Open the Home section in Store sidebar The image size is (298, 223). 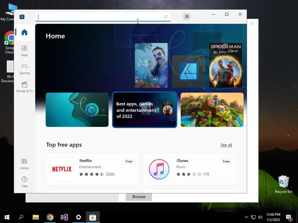pos(24,32)
